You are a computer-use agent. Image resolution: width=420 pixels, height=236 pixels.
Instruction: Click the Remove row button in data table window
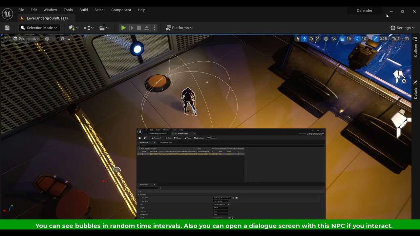(212, 138)
